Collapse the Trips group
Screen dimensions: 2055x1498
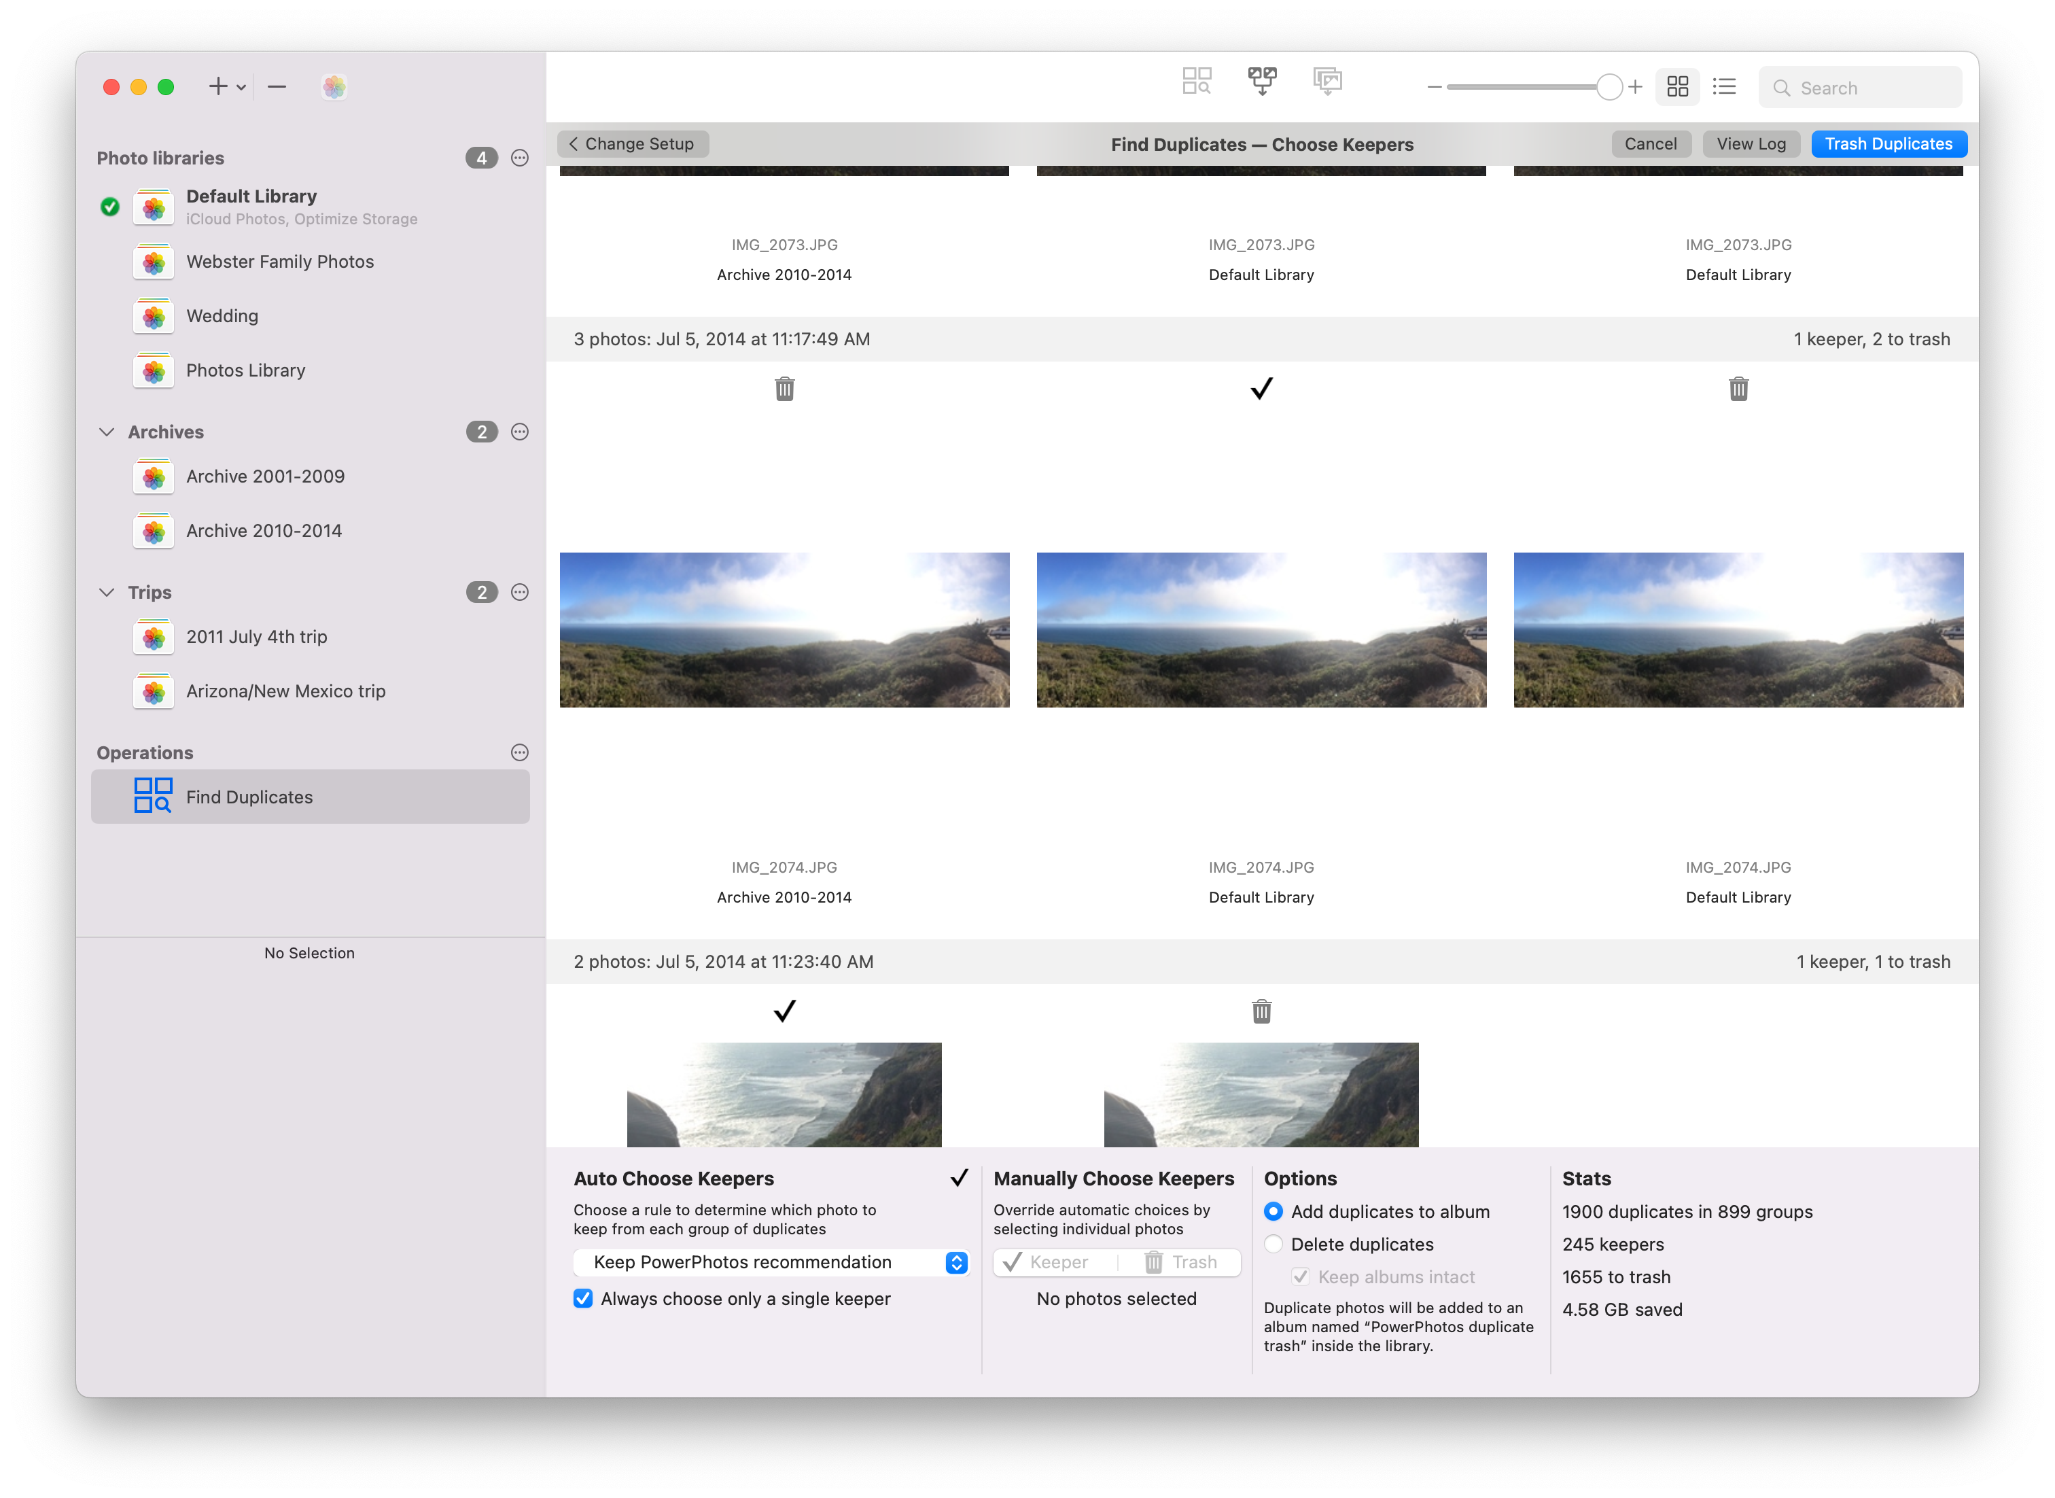pos(107,592)
